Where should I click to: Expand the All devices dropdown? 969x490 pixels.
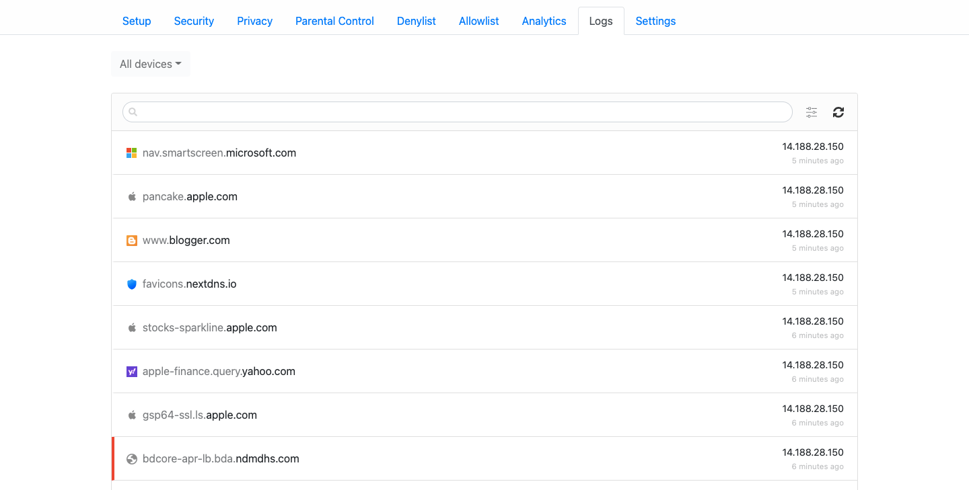150,64
